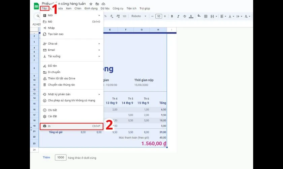Expand the Chia sẻ submenu

[x=72, y=44]
